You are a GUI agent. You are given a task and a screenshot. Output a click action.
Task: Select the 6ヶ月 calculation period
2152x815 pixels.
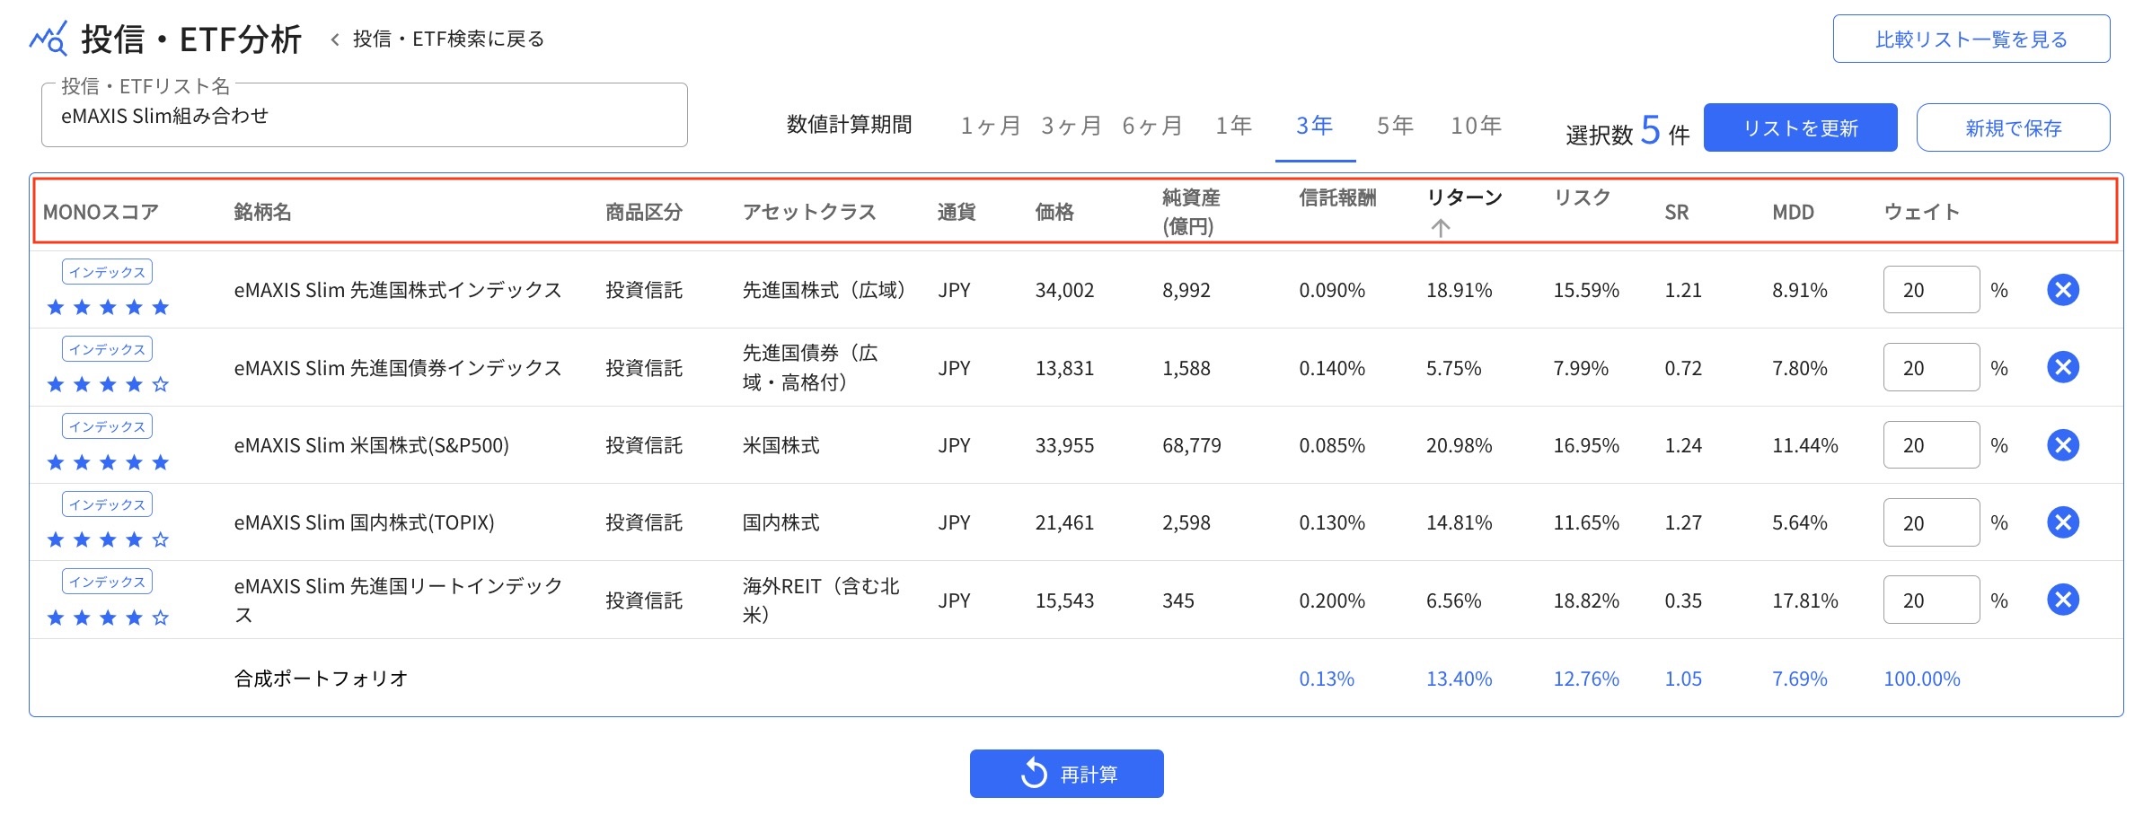pos(1151,126)
